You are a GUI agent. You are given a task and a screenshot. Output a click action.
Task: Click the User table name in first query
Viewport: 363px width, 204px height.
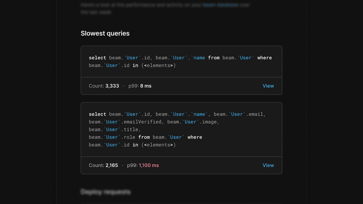coord(132,57)
